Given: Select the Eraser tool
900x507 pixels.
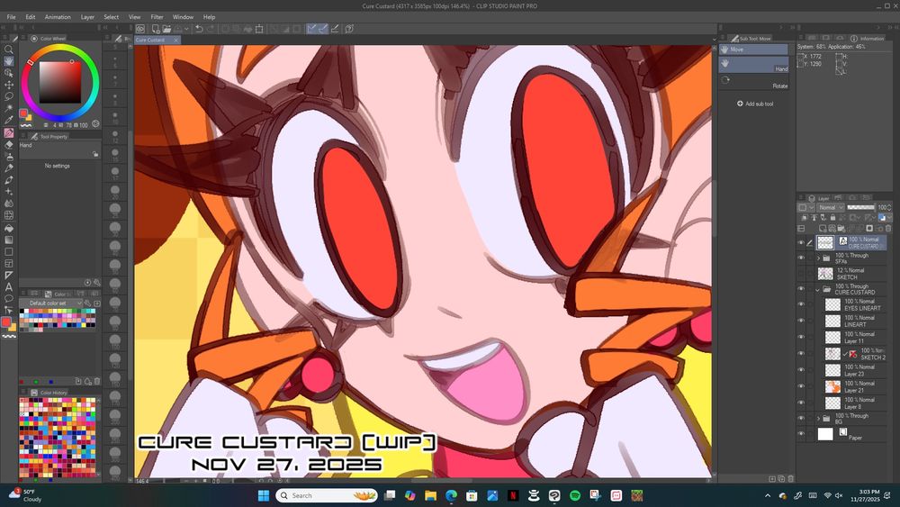Looking at the screenshot, I should pos(9,145).
